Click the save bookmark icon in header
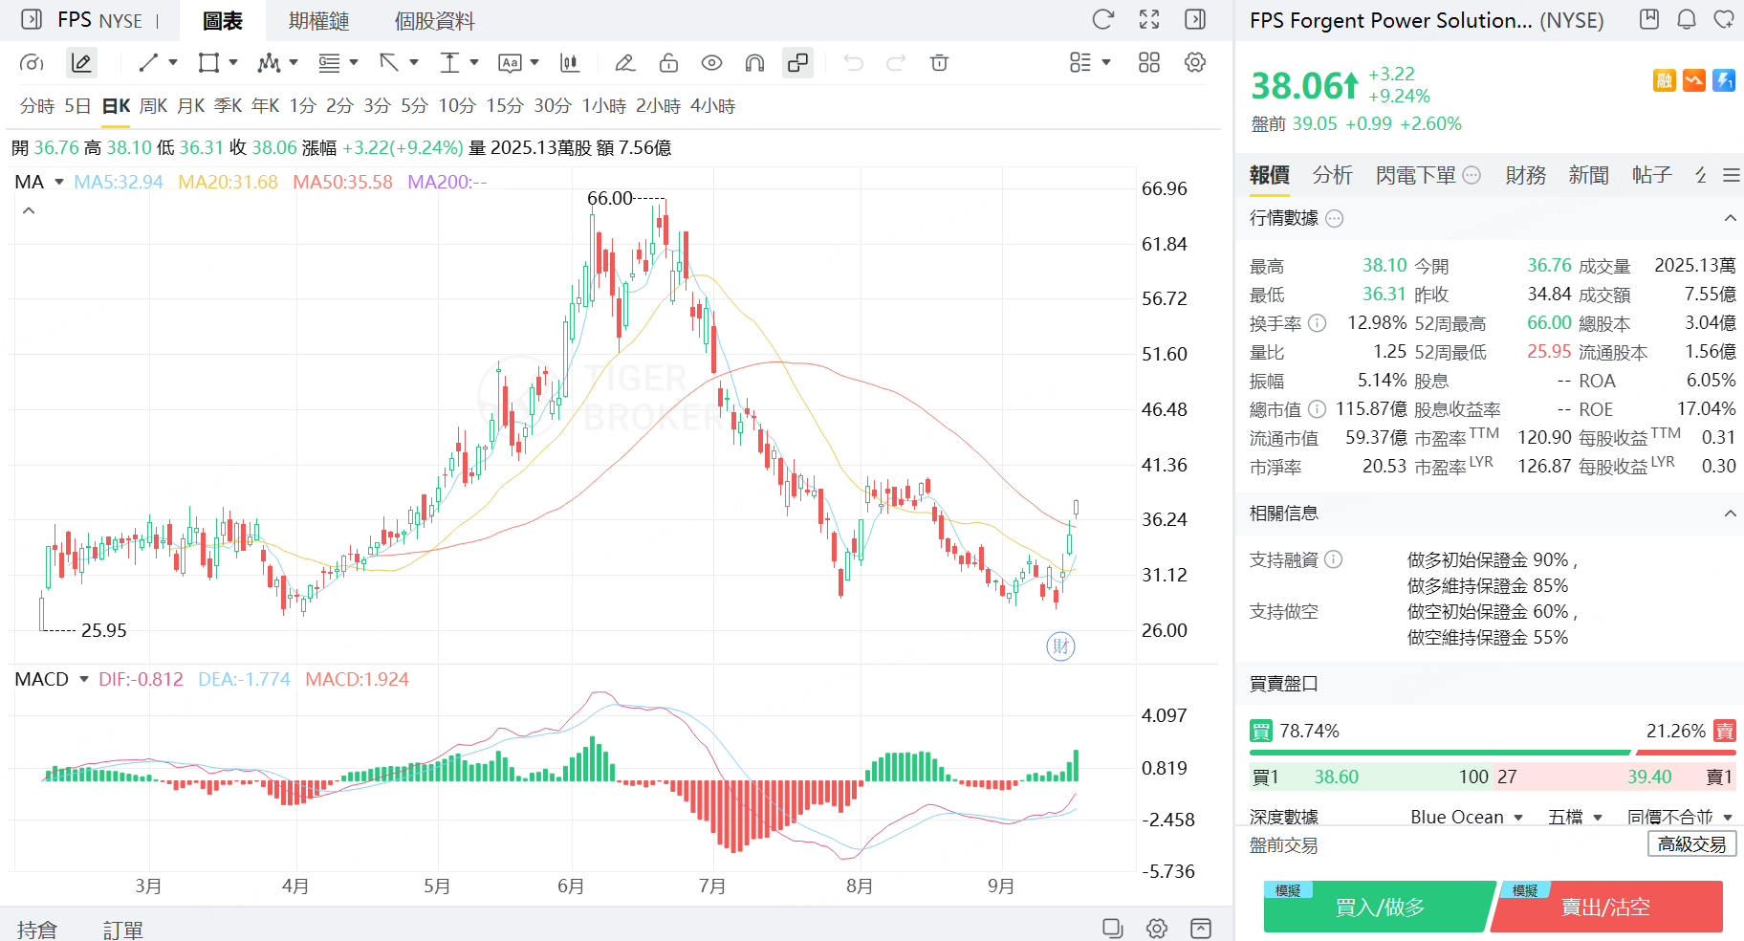Screen dimensions: 1744x941 1649,19
